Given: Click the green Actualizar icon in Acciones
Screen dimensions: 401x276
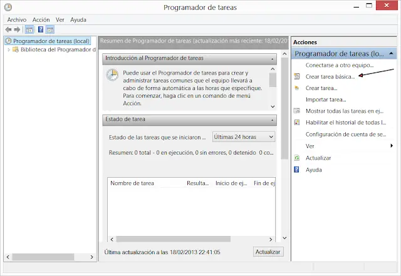Looking at the screenshot, I should coord(296,158).
